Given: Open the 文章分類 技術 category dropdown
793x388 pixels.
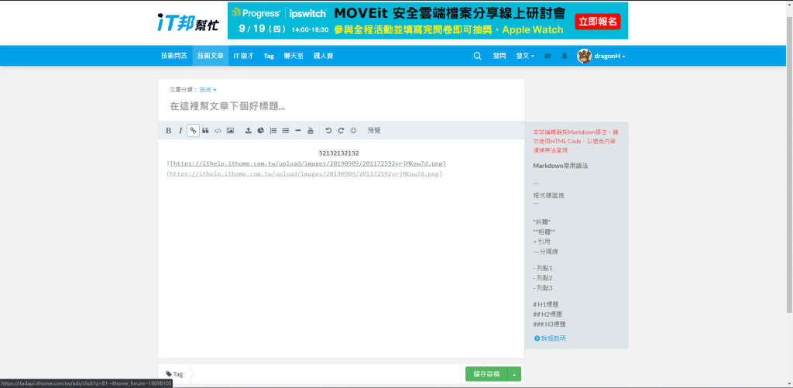Looking at the screenshot, I should [208, 90].
